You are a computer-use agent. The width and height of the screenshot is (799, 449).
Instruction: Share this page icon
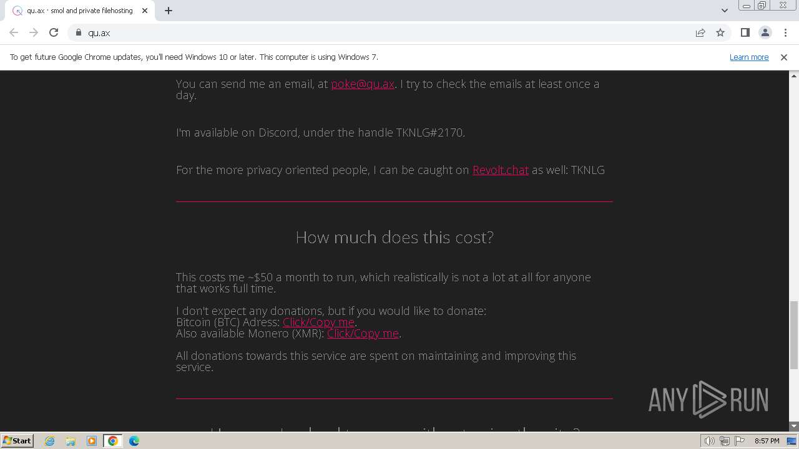coord(700,32)
